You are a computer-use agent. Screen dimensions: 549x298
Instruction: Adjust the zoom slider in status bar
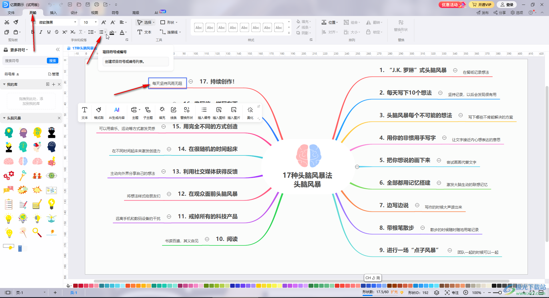coord(500,293)
